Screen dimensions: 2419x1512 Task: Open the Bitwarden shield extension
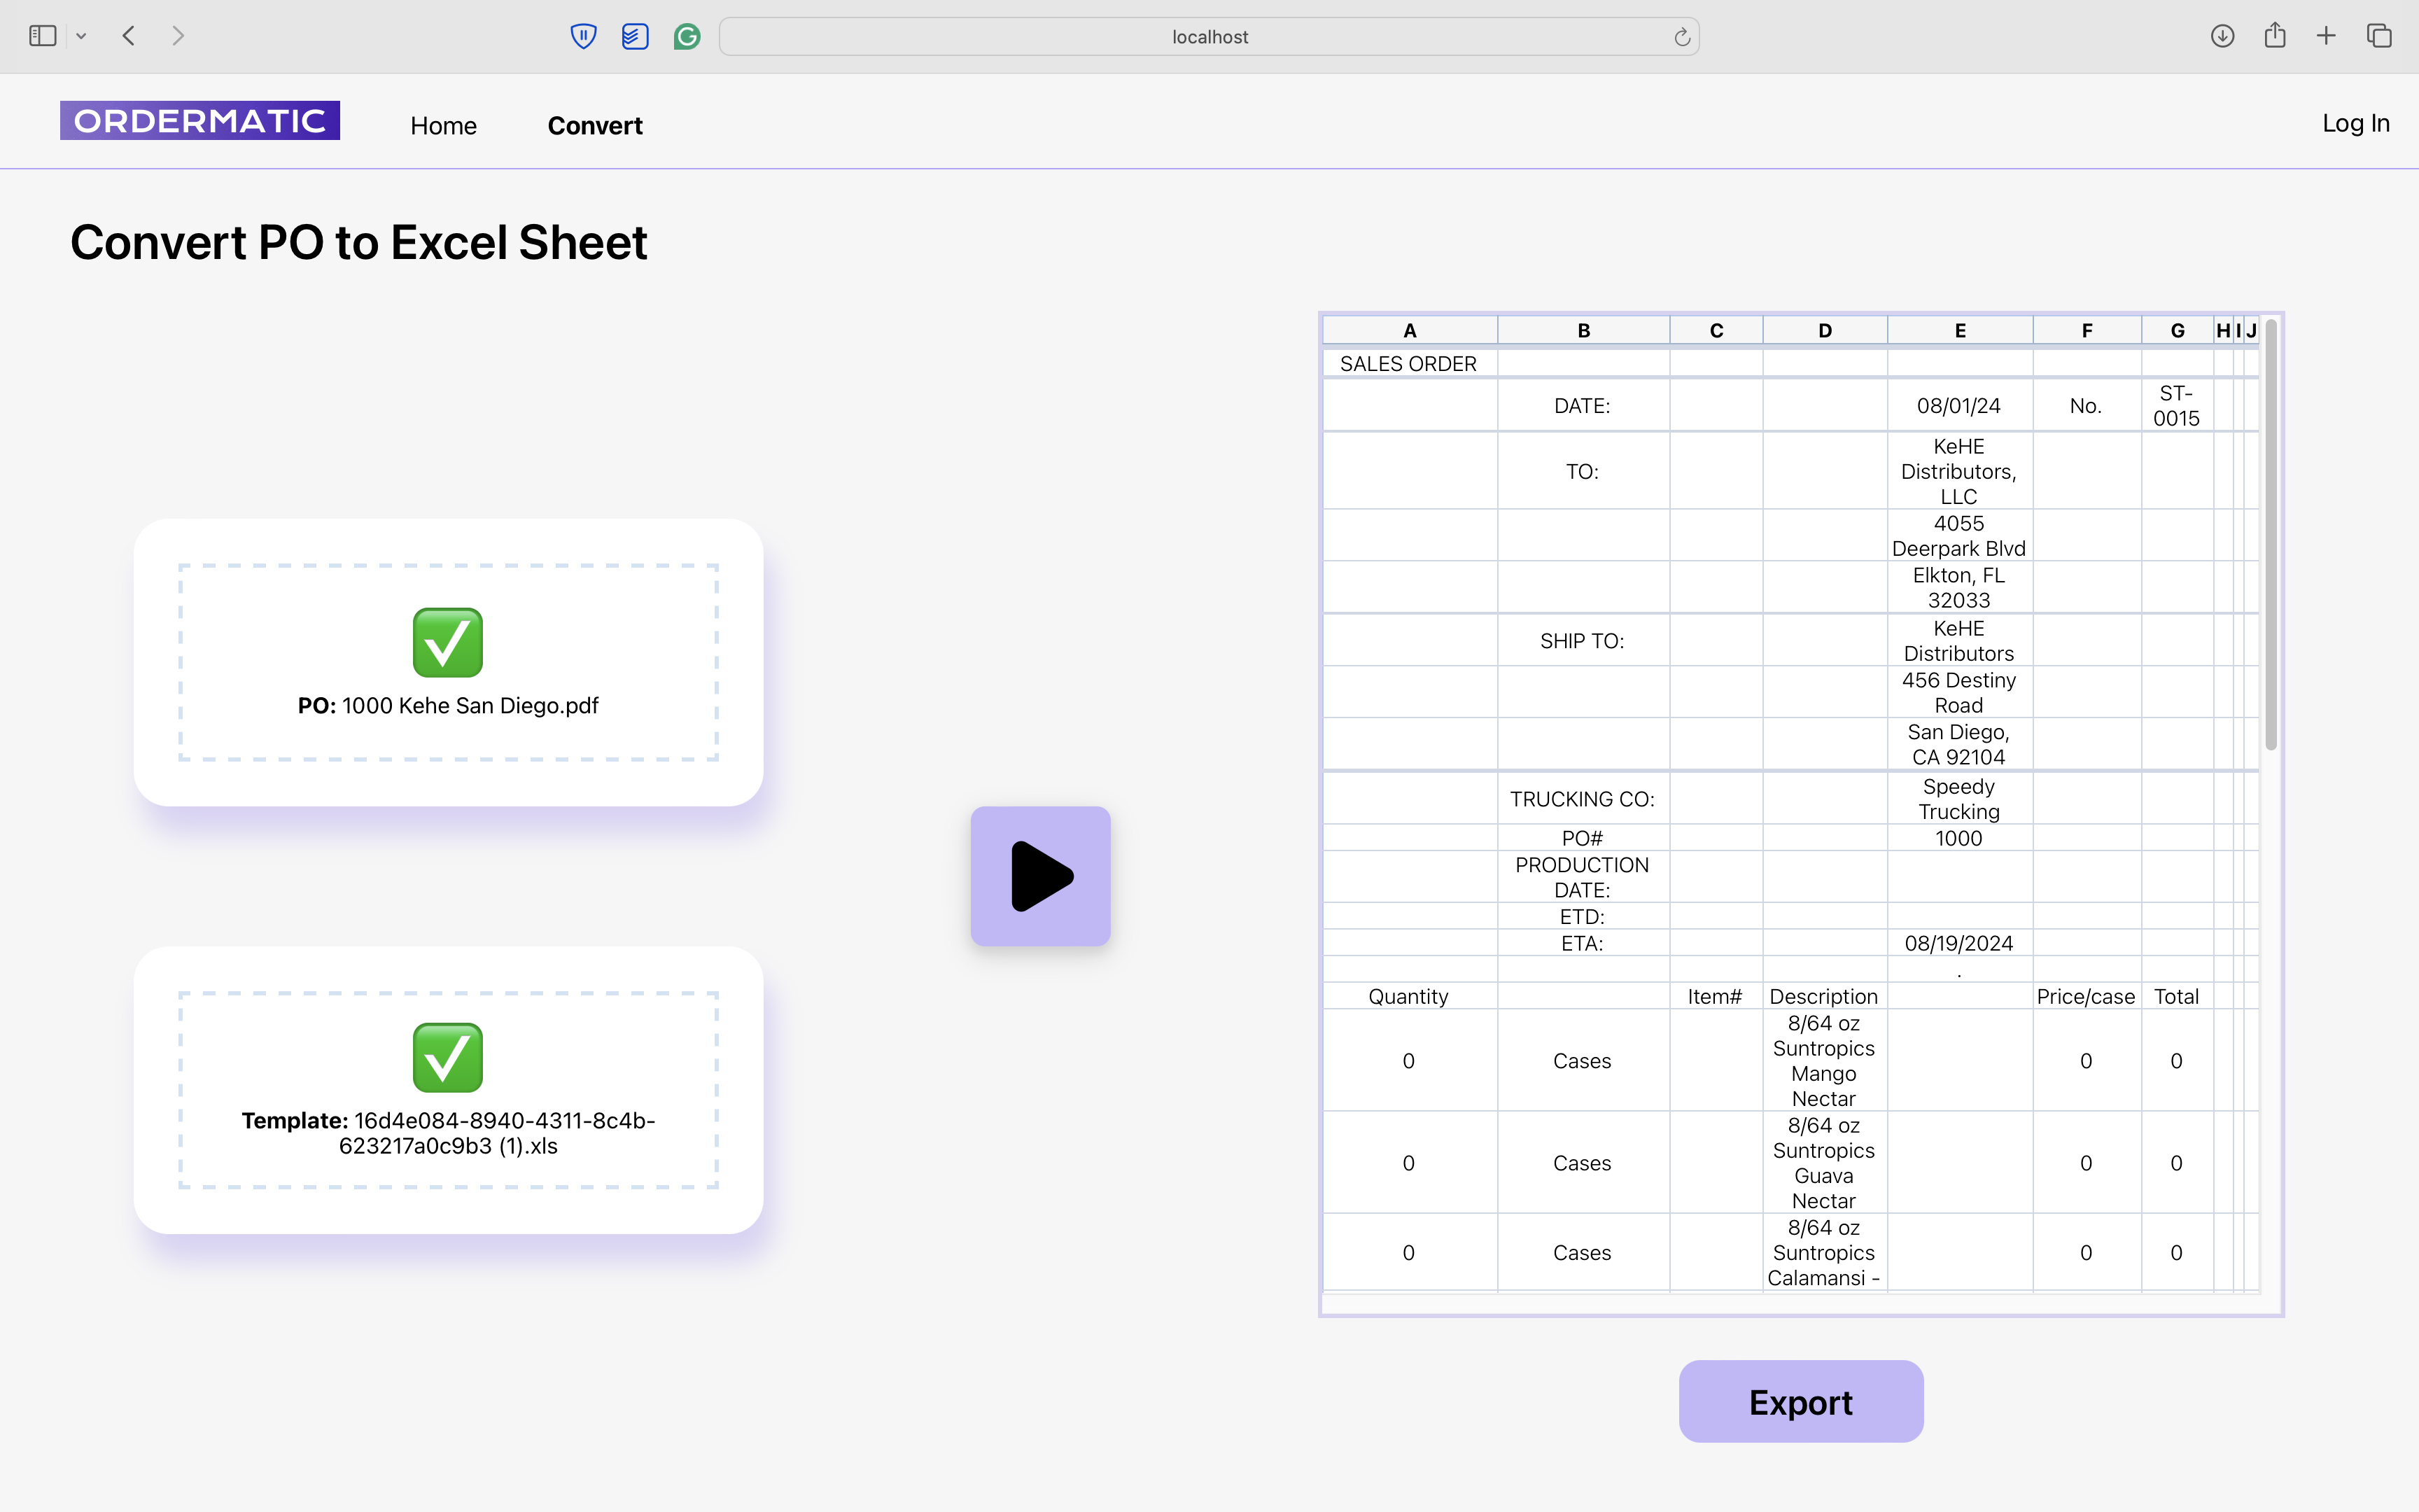(x=583, y=37)
